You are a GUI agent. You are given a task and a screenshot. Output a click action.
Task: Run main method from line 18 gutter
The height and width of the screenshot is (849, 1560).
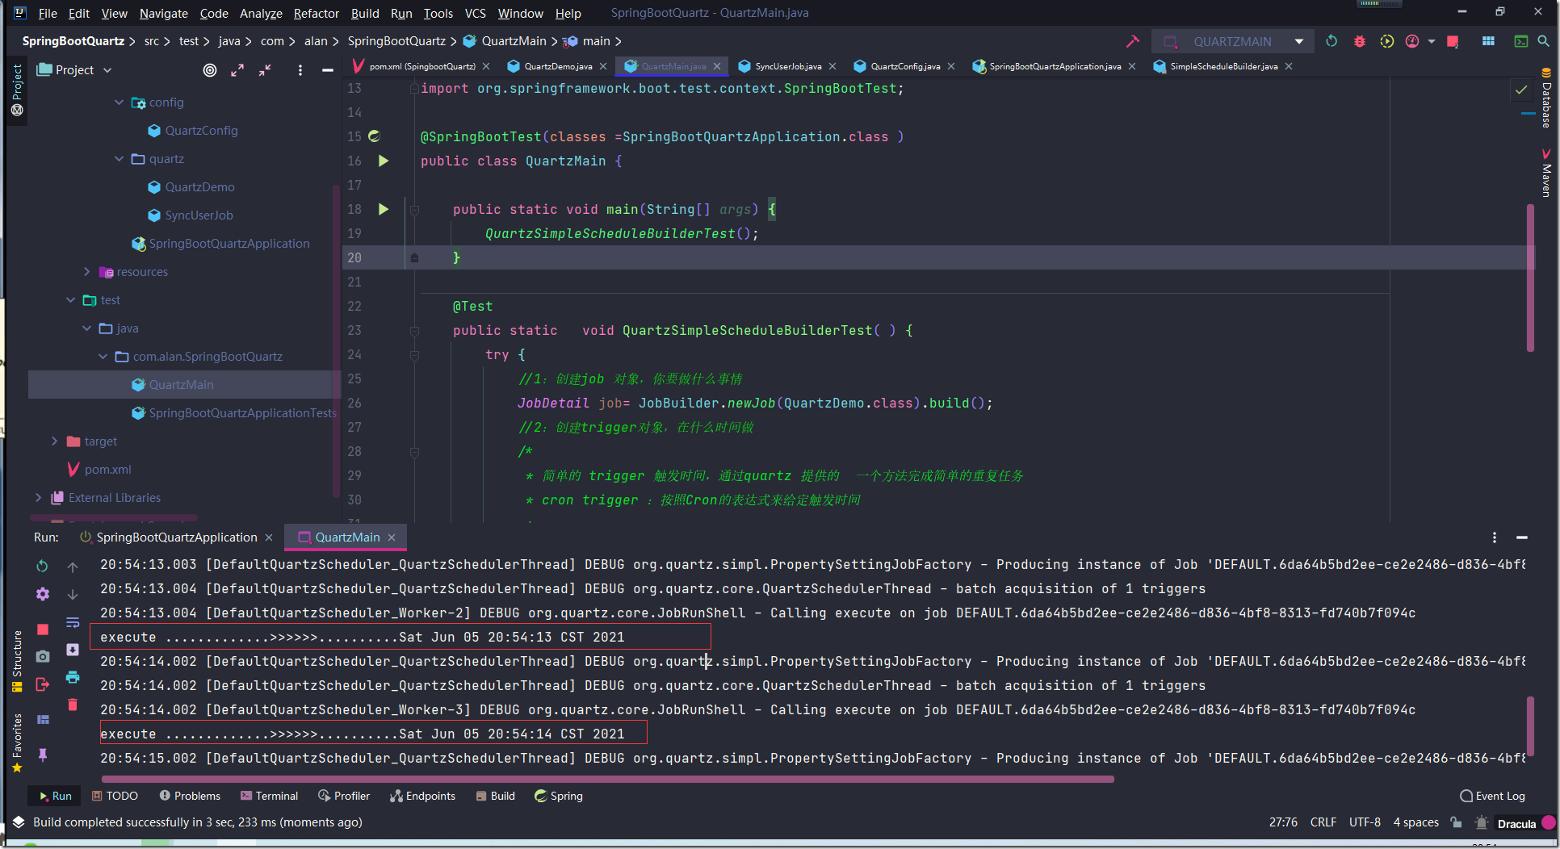pyautogui.click(x=384, y=209)
